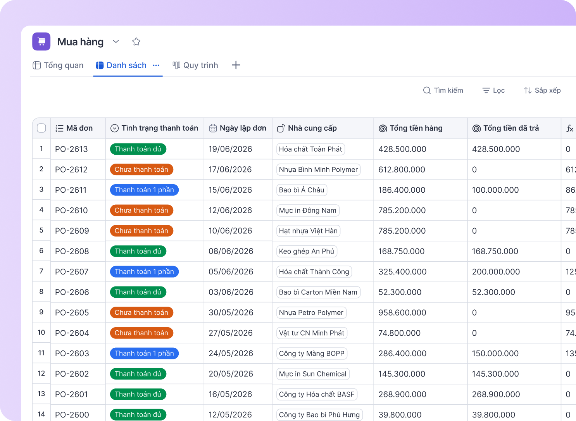
Task: Click the fx formula column header
Action: point(569,128)
